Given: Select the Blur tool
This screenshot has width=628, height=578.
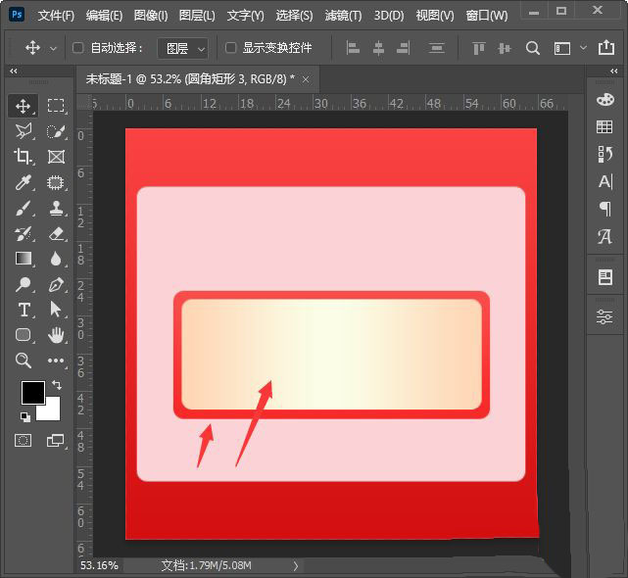Looking at the screenshot, I should click(56, 259).
